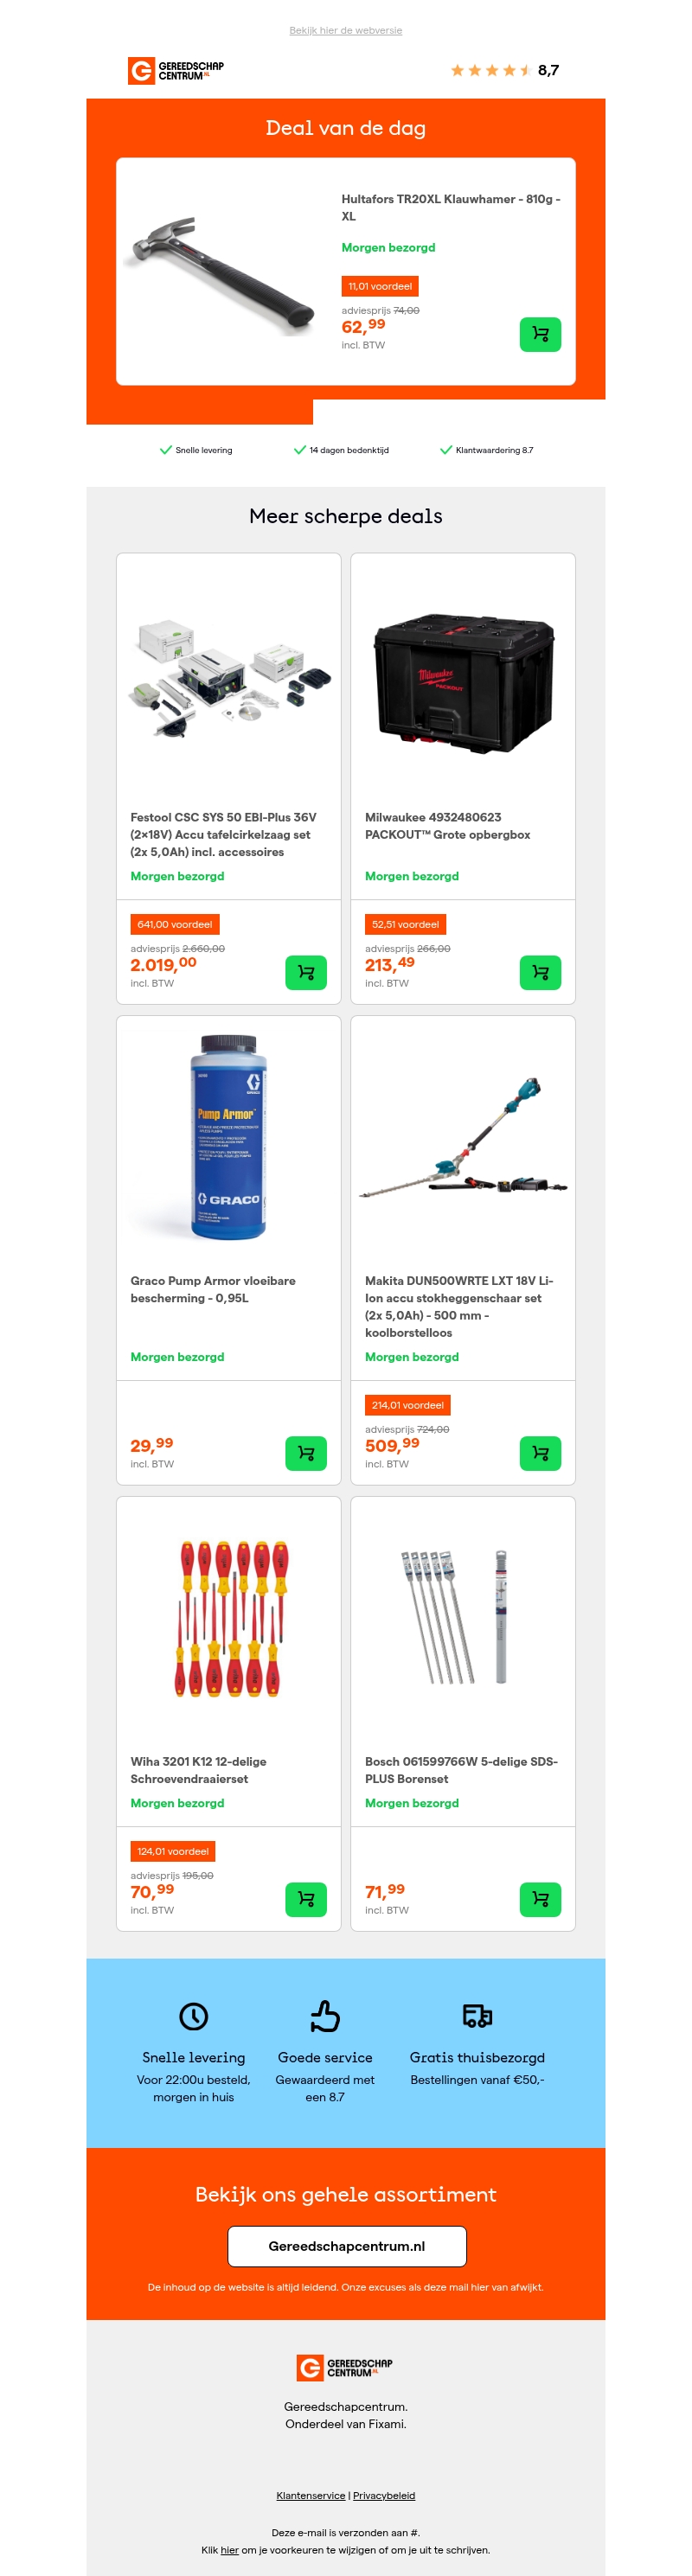Open the Klantenservice link
The width and height of the screenshot is (692, 2576).
[311, 2494]
